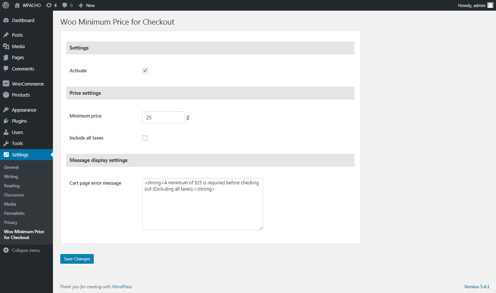Open the Permalinks settings submenu
This screenshot has height=293, width=496.
point(14,213)
